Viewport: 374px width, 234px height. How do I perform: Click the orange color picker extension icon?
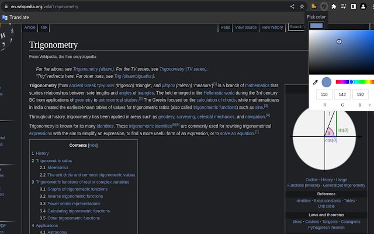click(314, 6)
